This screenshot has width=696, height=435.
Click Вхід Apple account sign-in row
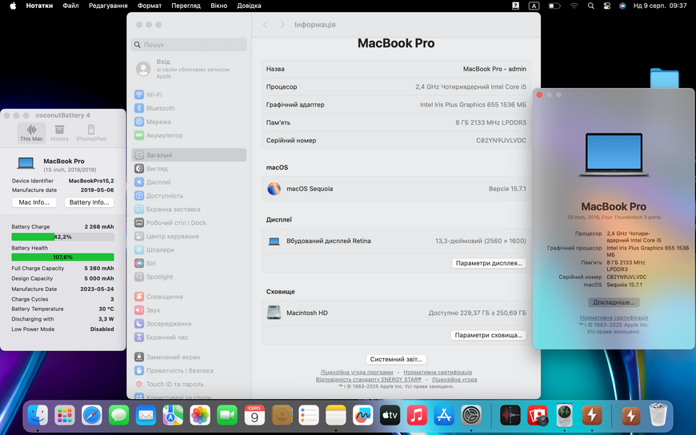click(189, 69)
